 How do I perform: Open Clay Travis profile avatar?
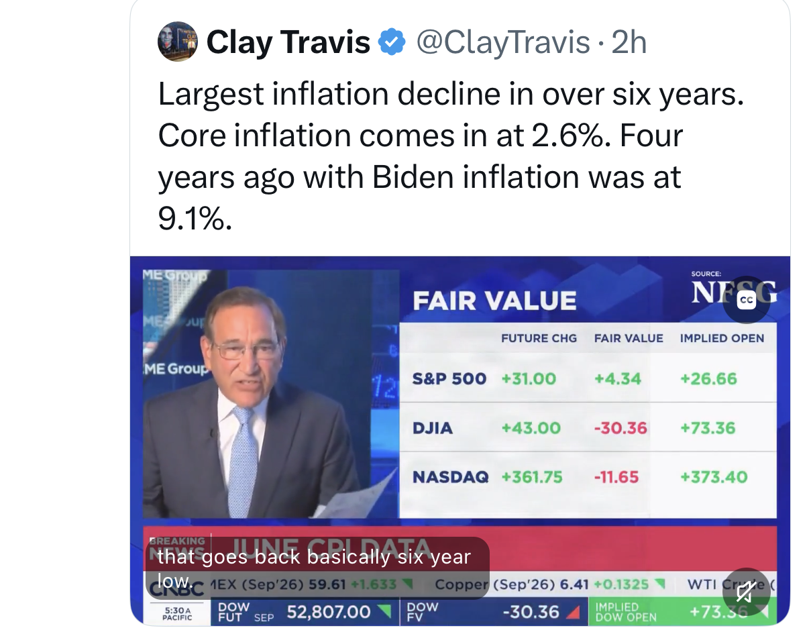pyautogui.click(x=177, y=42)
